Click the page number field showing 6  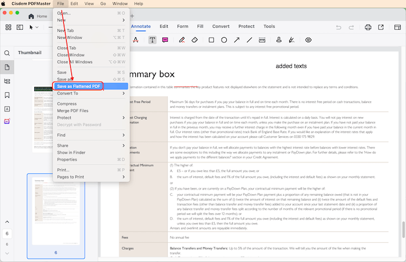7,232
